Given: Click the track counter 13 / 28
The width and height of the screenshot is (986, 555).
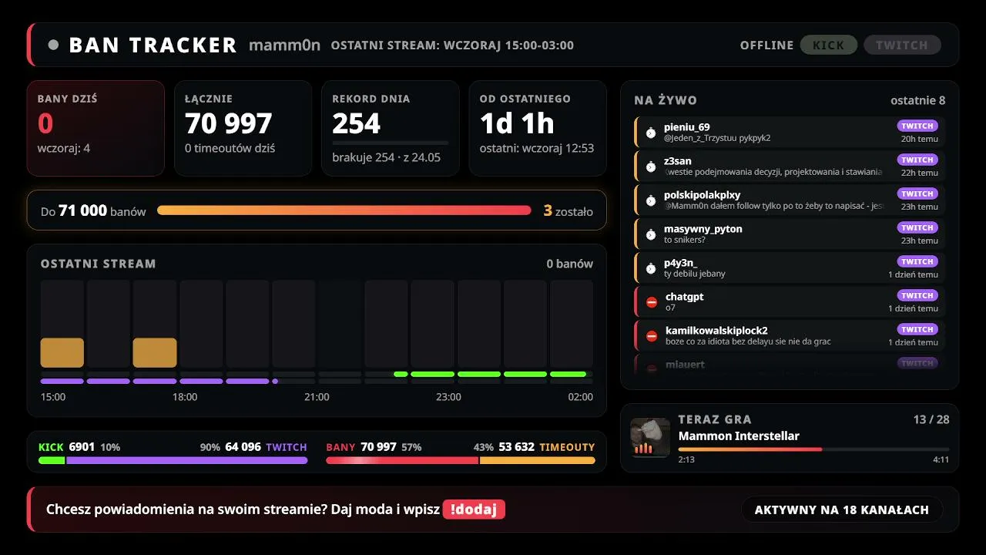Looking at the screenshot, I should (x=931, y=419).
